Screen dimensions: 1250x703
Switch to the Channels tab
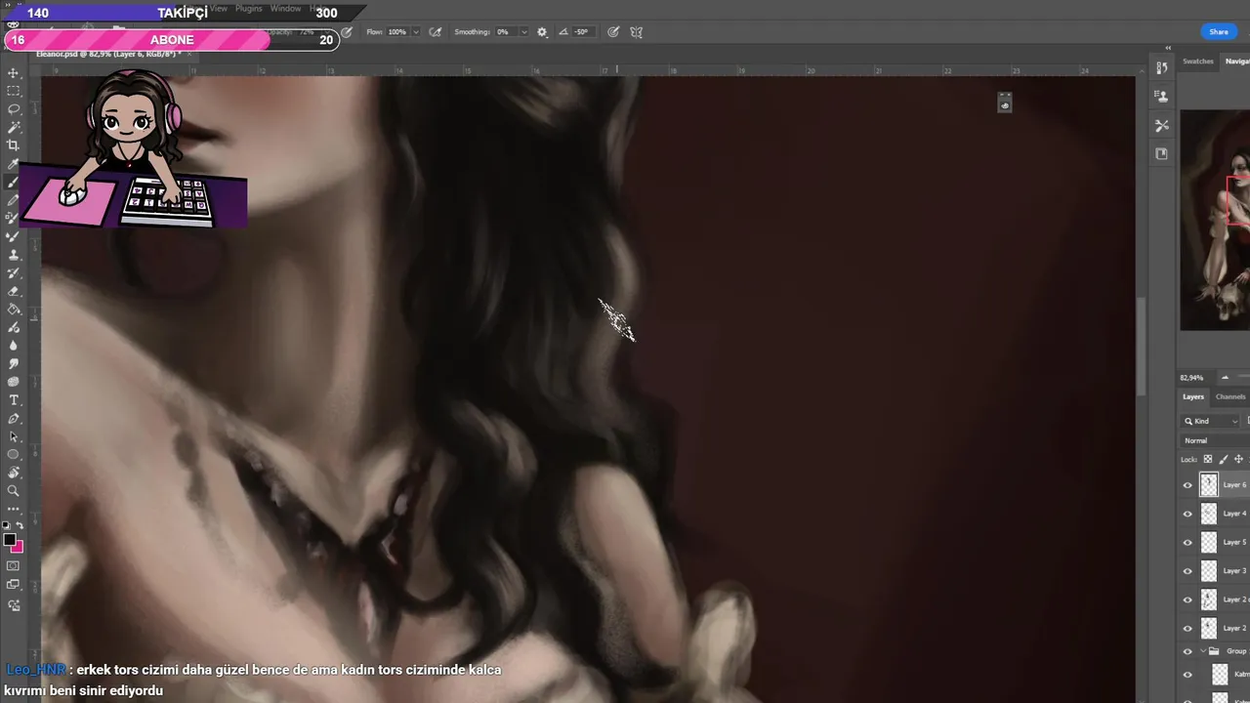click(1230, 396)
